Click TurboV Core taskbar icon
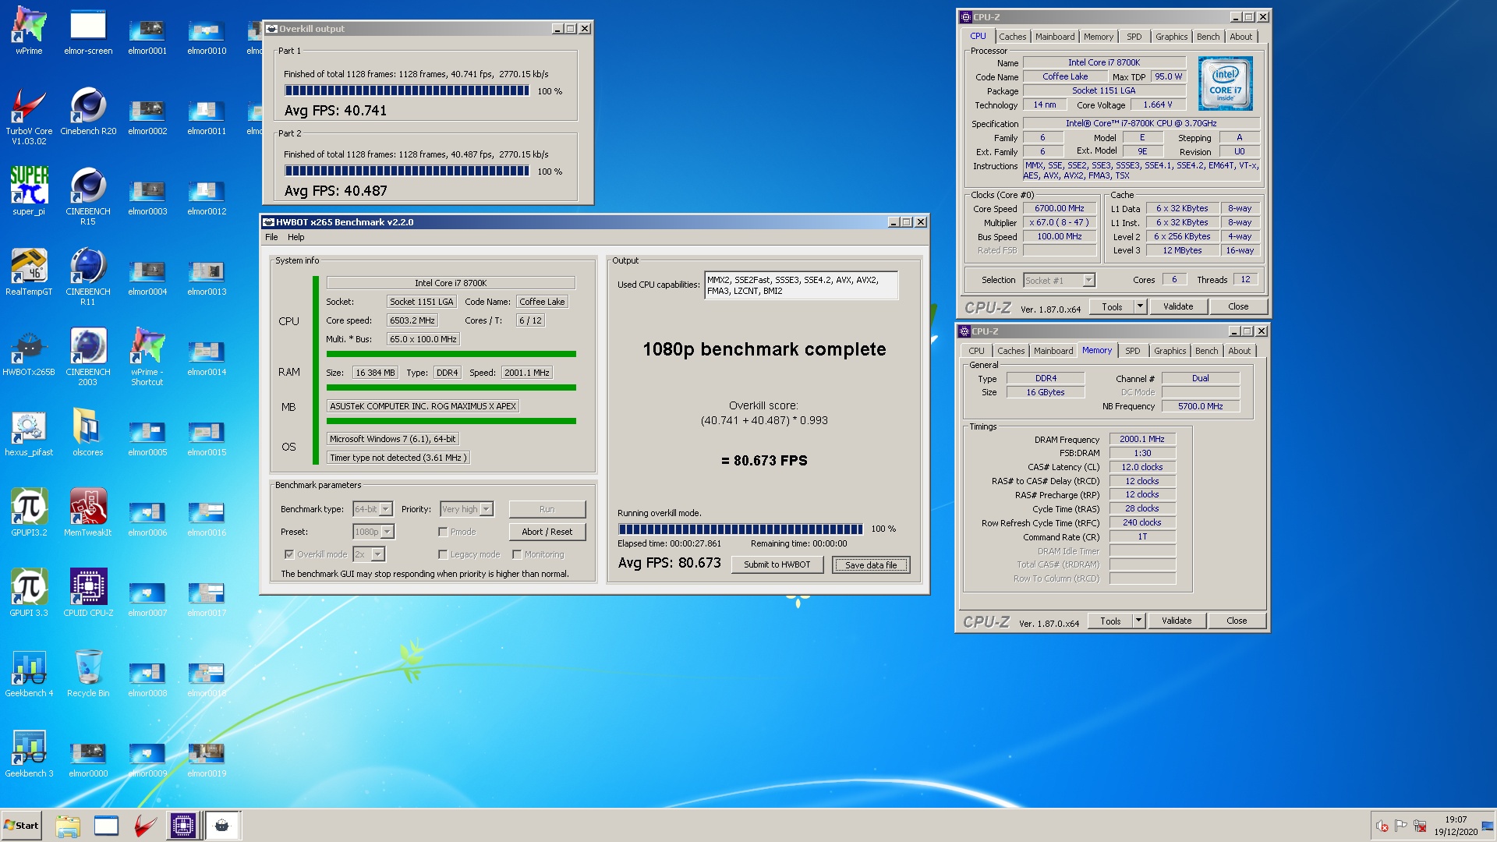This screenshot has height=842, width=1497. click(x=144, y=826)
